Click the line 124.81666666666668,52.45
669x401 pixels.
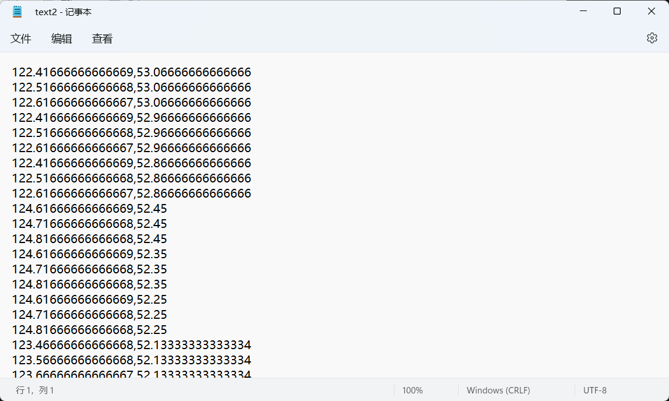point(89,239)
